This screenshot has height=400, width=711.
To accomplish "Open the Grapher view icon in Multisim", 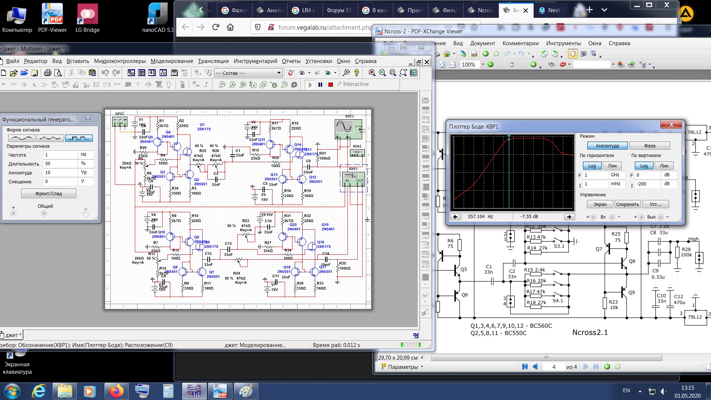I will click(x=163, y=73).
